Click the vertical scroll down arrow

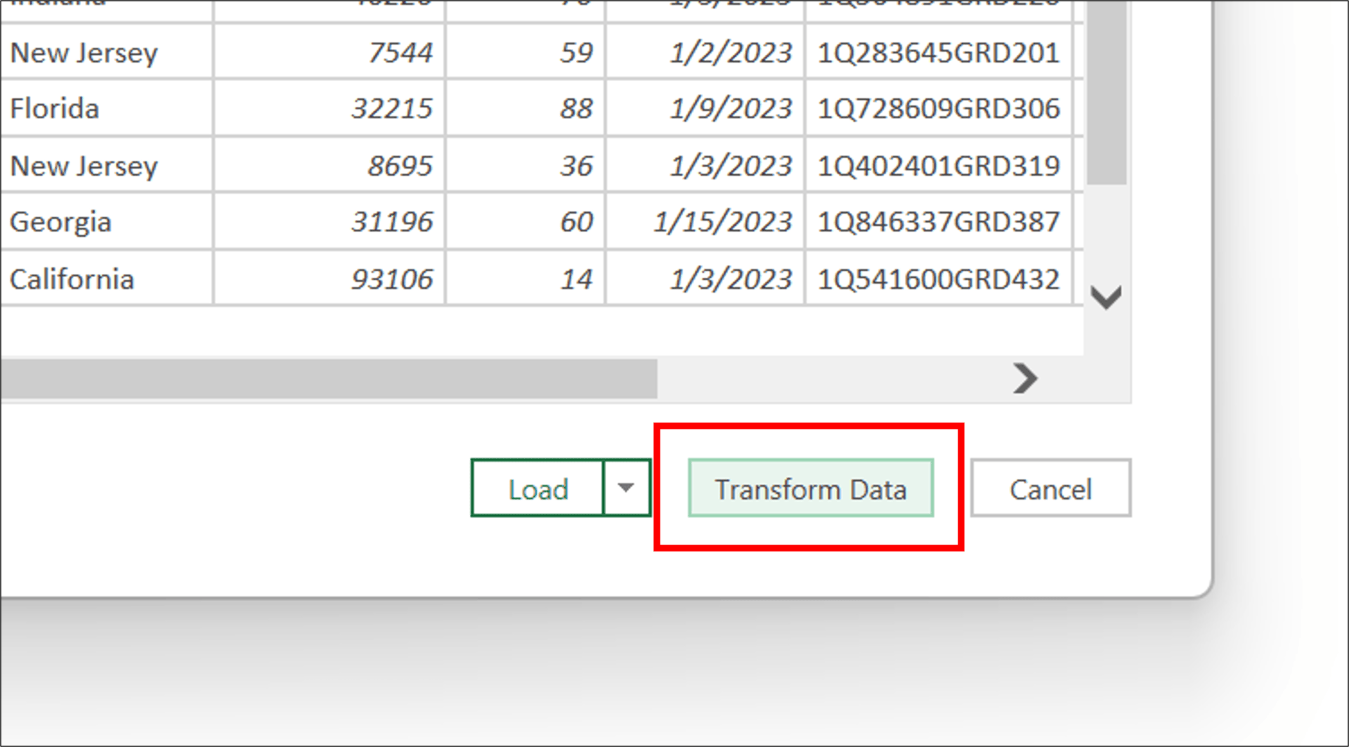point(1106,297)
